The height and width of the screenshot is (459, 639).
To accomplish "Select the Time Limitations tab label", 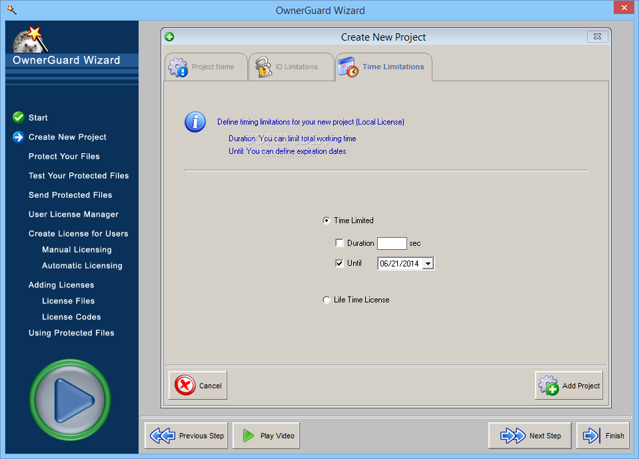I will click(x=393, y=67).
